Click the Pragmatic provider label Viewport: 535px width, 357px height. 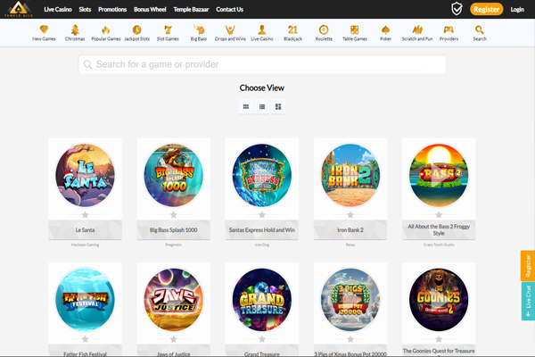[x=173, y=245]
